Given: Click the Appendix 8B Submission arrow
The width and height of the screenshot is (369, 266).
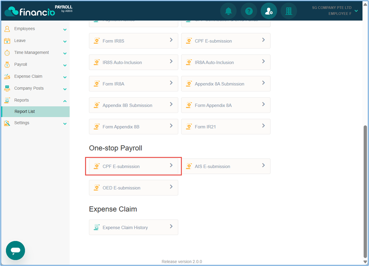Looking at the screenshot, I should pos(171,104).
